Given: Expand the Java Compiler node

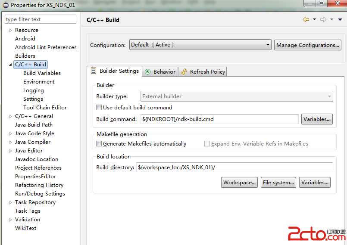Looking at the screenshot, I should (10, 142).
